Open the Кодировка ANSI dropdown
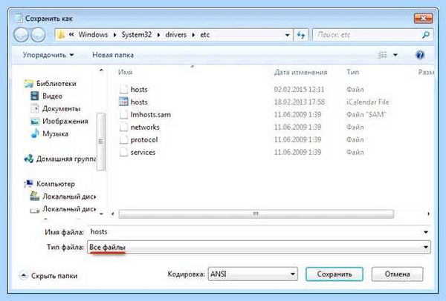The image size is (446, 301). [253, 274]
